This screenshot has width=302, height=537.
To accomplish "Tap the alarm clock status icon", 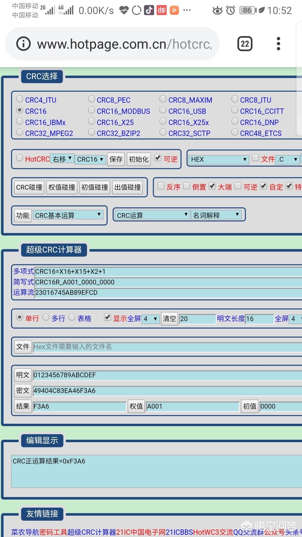I will [x=231, y=10].
